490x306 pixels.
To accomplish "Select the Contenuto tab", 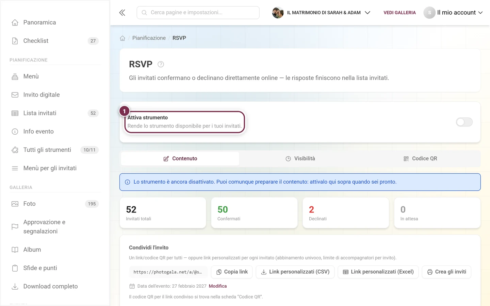I will [x=180, y=158].
